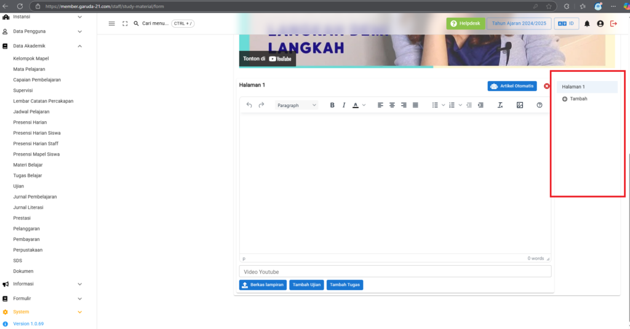Toggle bold formatting

coord(332,105)
